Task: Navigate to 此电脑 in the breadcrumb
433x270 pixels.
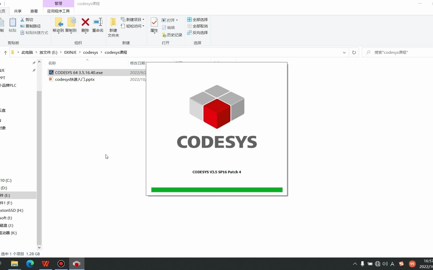Action: 27,52
